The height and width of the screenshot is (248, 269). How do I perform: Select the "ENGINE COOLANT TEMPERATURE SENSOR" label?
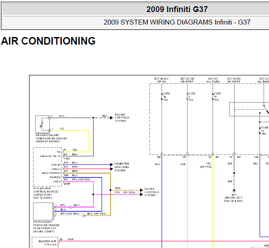click(51, 138)
